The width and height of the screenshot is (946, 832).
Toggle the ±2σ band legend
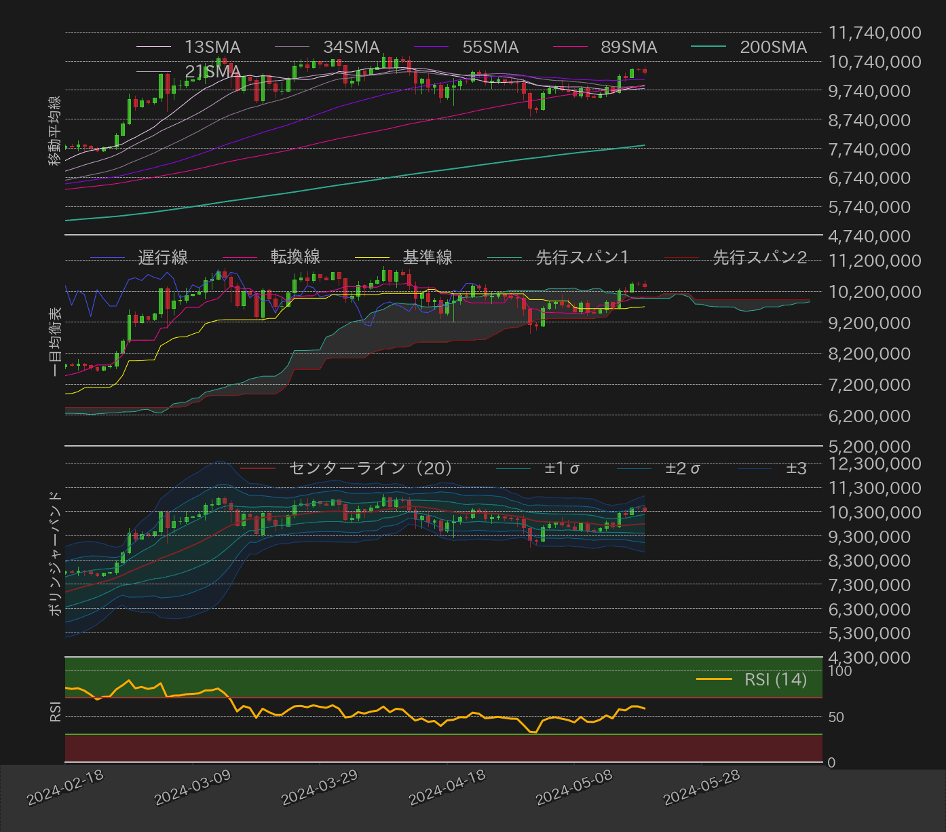click(x=683, y=468)
